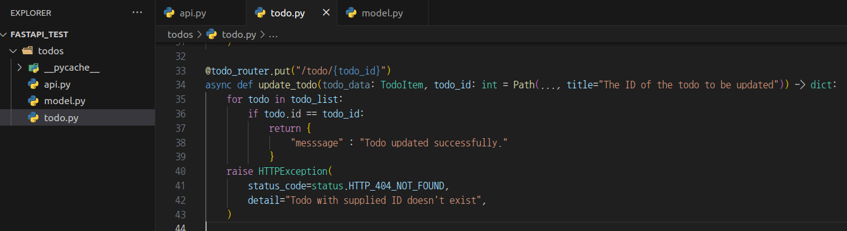Click the __pycache__ folder icon
This screenshot has width=847, height=231.
pos(34,68)
